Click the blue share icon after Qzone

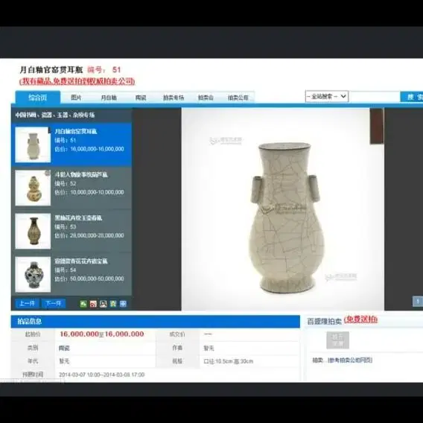(123, 304)
